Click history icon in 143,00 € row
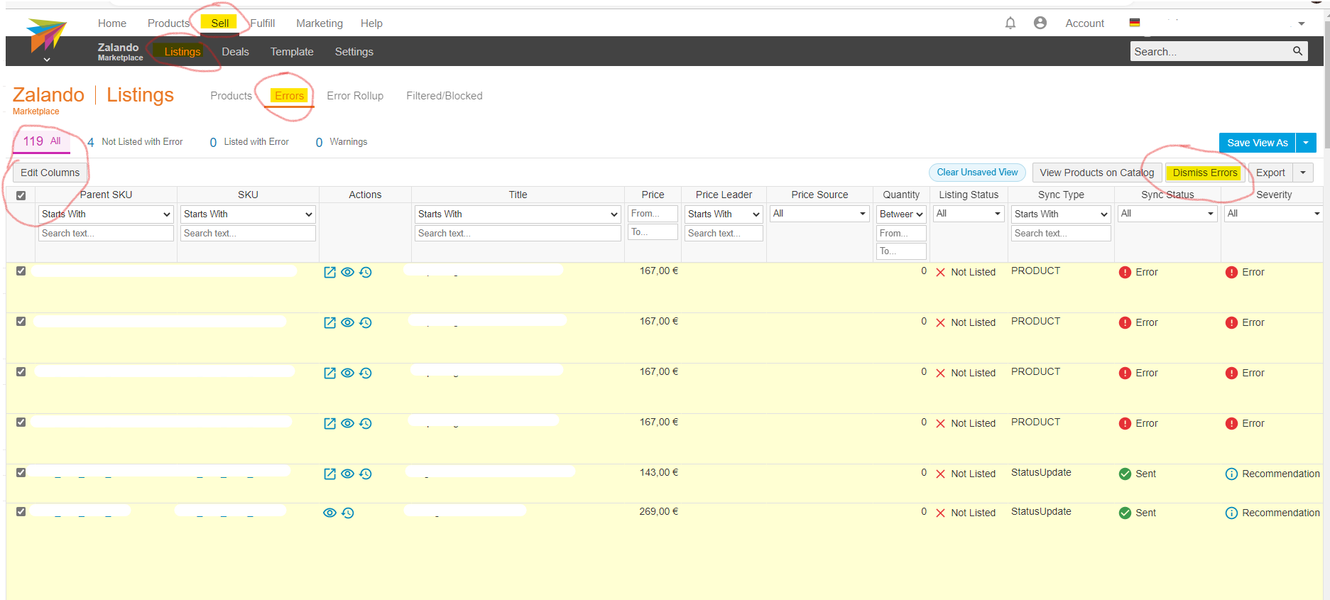1330x600 pixels. point(366,474)
